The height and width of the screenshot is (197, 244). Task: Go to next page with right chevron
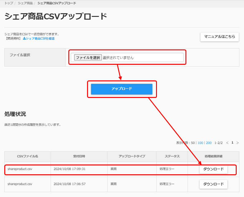(x=237, y=143)
